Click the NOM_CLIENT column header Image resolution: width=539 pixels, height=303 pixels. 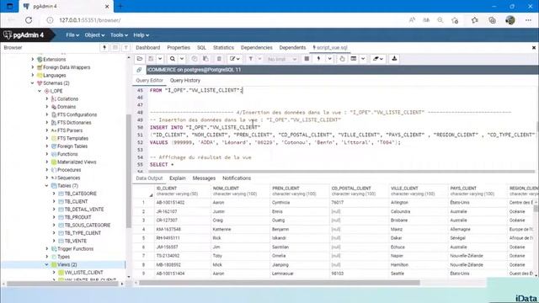click(239, 191)
